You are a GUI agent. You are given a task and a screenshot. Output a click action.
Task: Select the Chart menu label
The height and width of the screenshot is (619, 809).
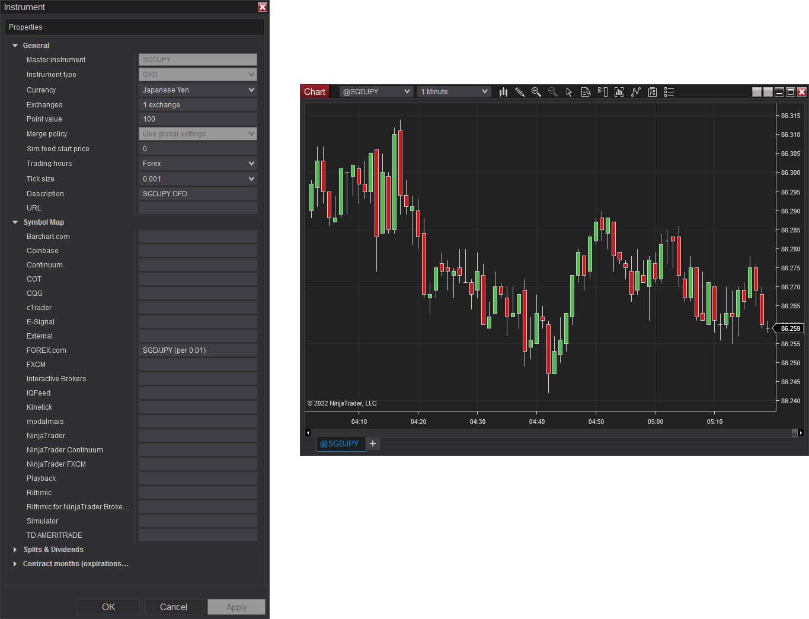pyautogui.click(x=315, y=91)
